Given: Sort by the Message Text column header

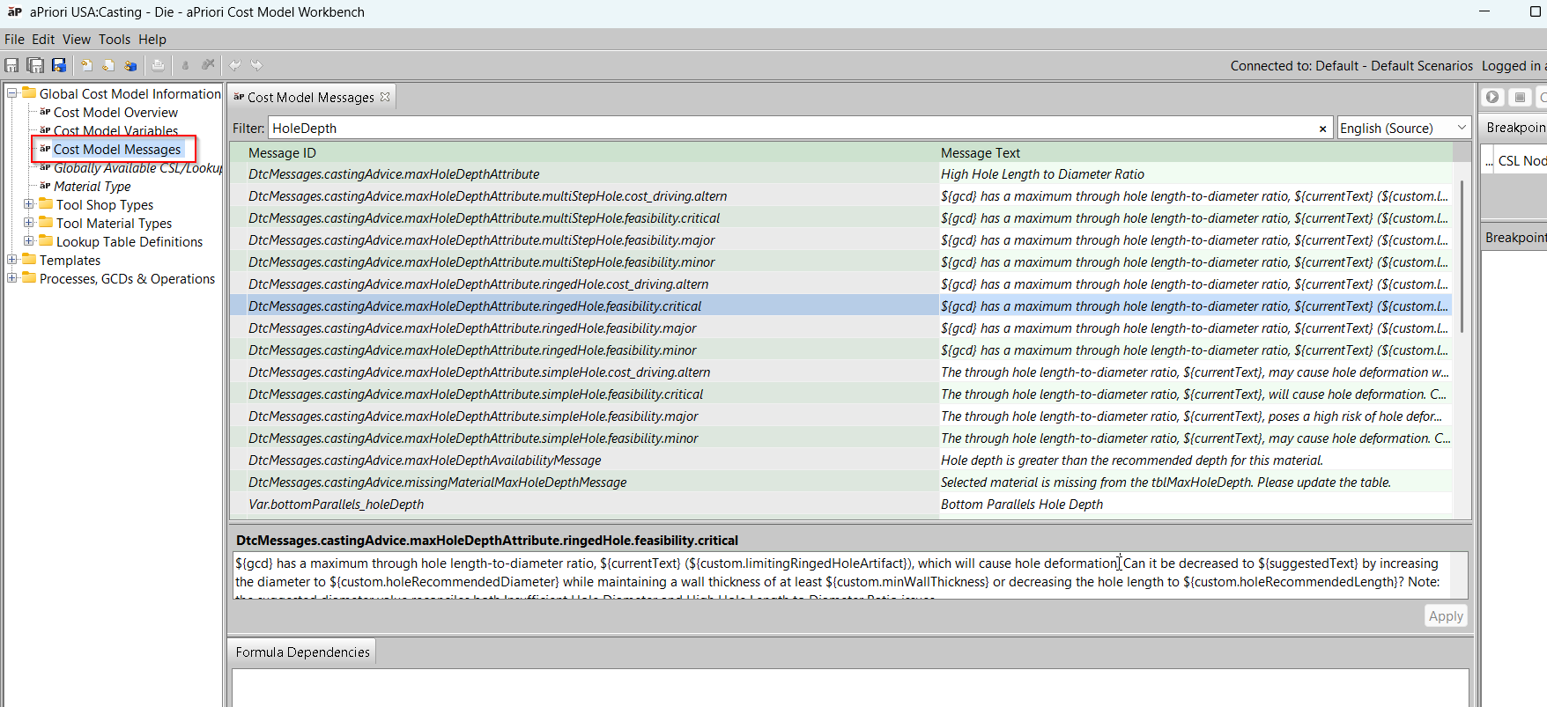Looking at the screenshot, I should 1195,152.
